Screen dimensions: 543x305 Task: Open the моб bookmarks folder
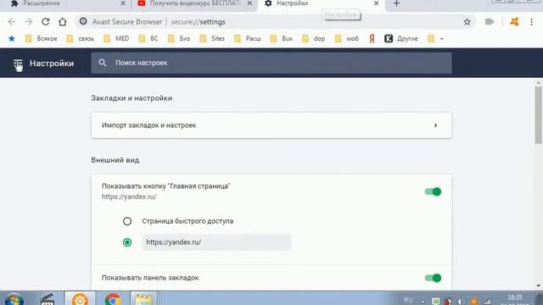coord(347,38)
